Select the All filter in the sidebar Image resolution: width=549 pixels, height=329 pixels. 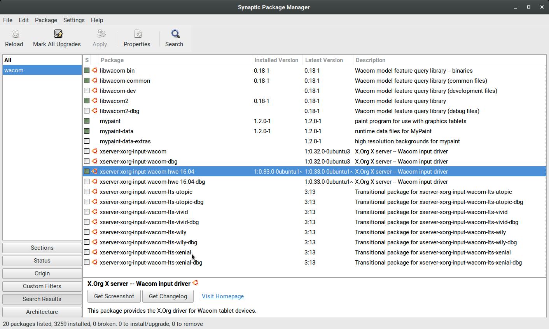click(8, 60)
